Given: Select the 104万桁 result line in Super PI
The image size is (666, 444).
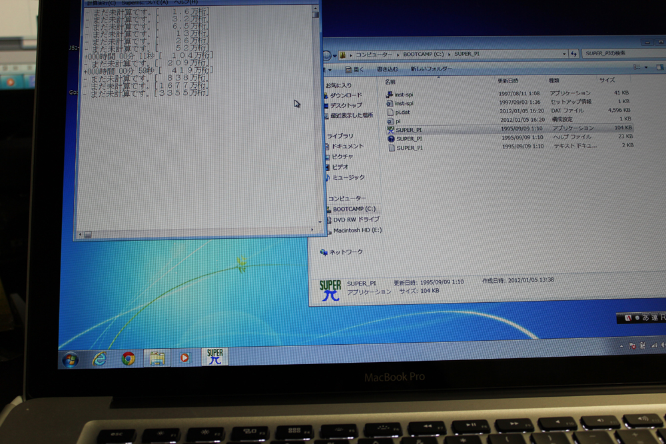Looking at the screenshot, I should click(x=149, y=56).
